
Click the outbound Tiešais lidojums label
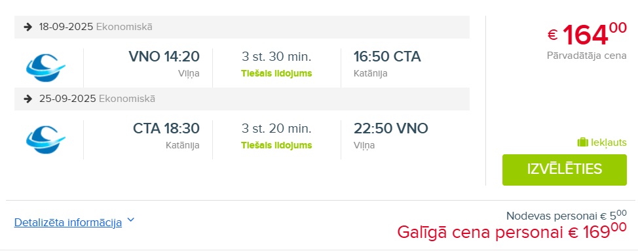coord(276,73)
